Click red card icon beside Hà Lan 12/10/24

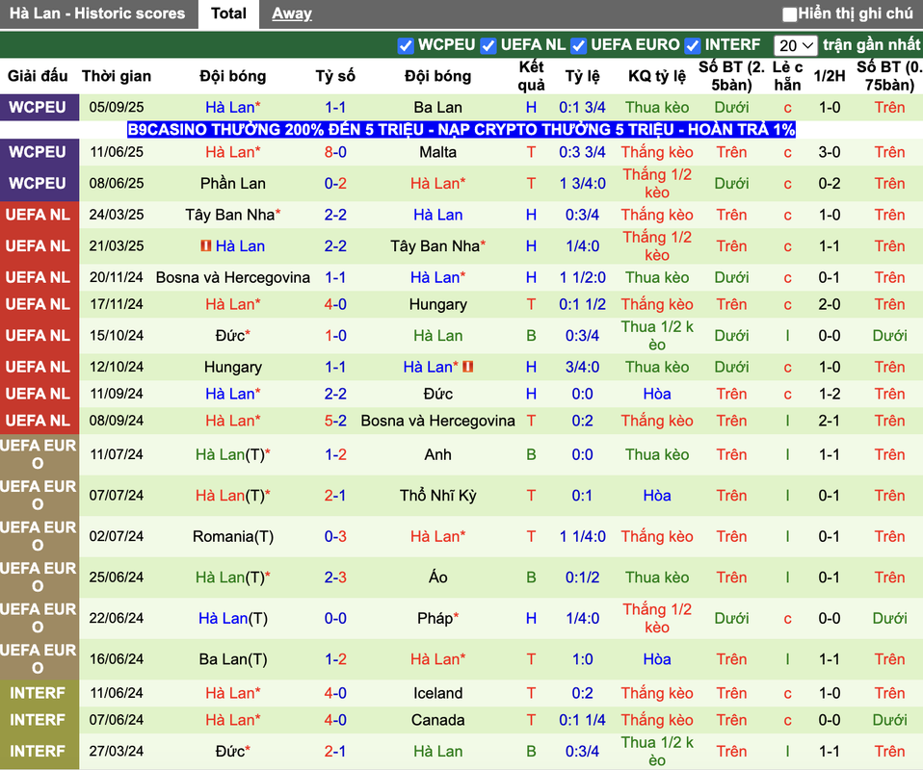click(x=468, y=367)
